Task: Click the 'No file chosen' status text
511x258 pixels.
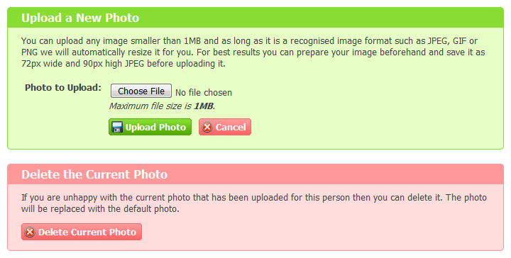Action: click(204, 93)
